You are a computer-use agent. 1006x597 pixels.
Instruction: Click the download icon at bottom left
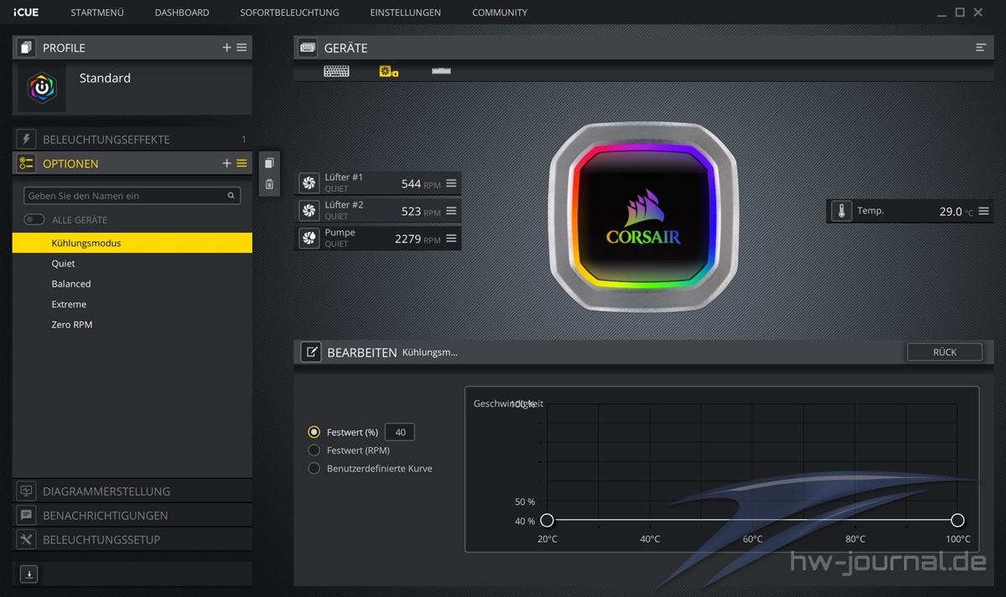point(29,574)
